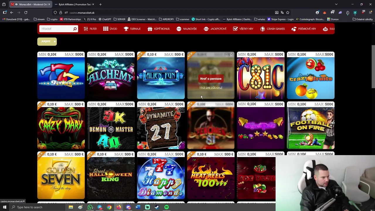Open the Windows Start menu
375x211 pixels.
tap(5, 207)
